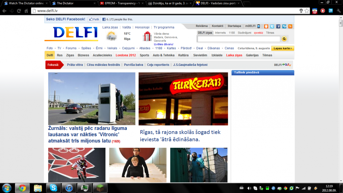
Task: Click the network signal bars tray icon
Action: (304, 188)
